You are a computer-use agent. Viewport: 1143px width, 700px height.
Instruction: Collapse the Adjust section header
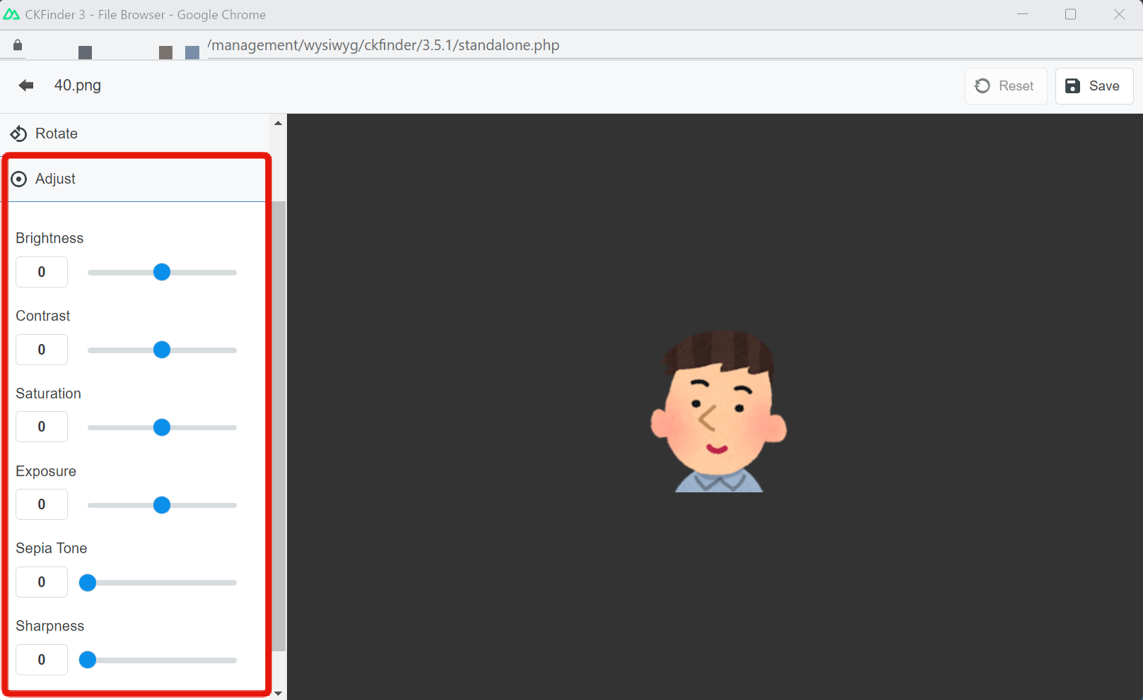136,179
